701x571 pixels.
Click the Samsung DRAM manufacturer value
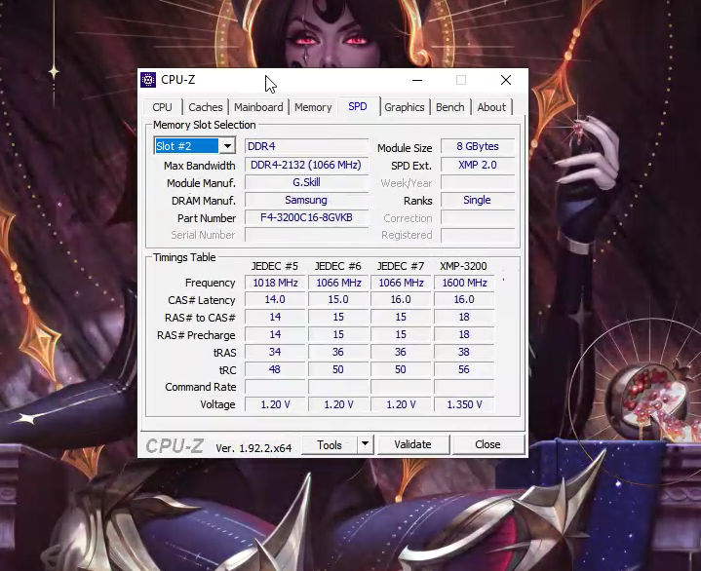pos(306,200)
